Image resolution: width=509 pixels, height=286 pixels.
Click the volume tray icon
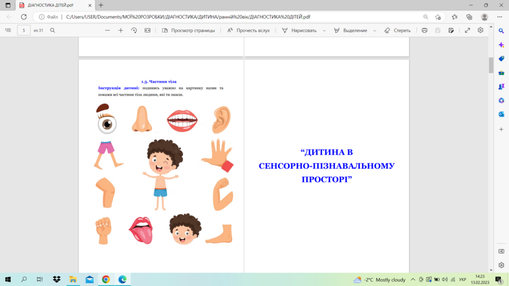445,280
